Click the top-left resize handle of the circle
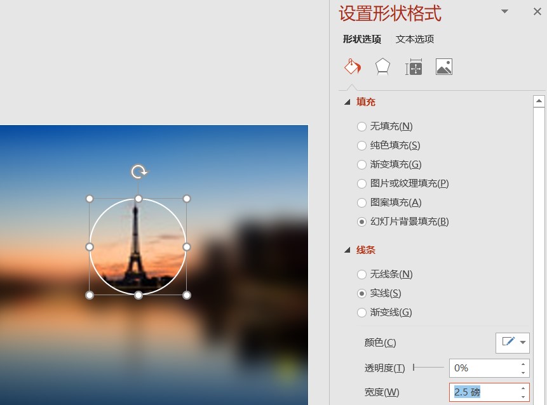Image resolution: width=547 pixels, height=405 pixels. point(90,199)
